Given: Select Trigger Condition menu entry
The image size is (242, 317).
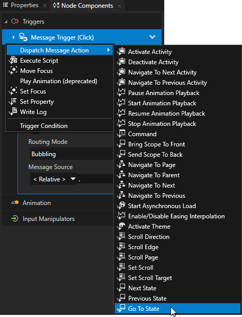Looking at the screenshot, I should 60,126.
